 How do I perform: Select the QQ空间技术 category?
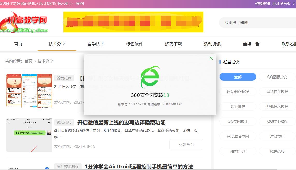[x=238, y=121]
